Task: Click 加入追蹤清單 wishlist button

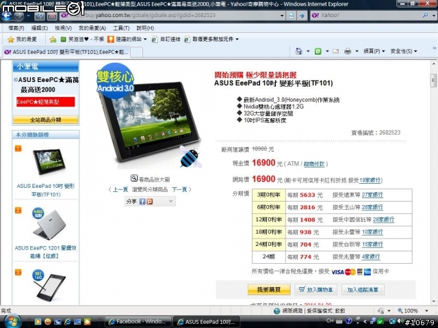Action: pos(363,290)
